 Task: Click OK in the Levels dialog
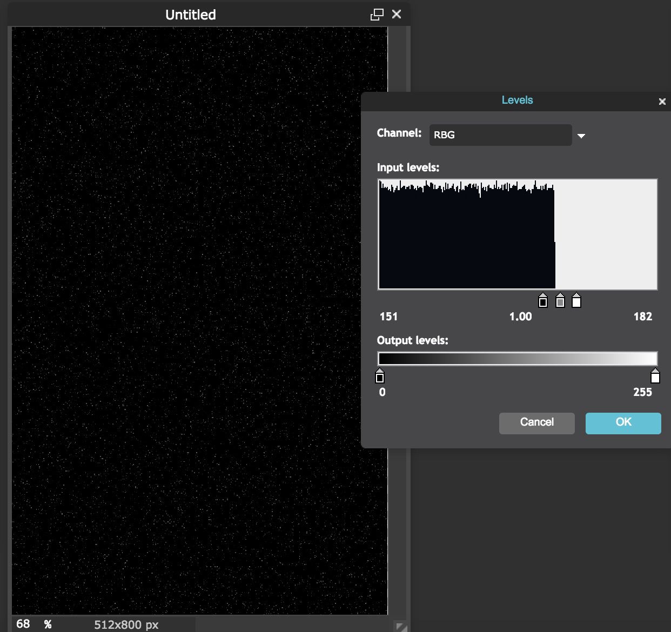pyautogui.click(x=623, y=423)
